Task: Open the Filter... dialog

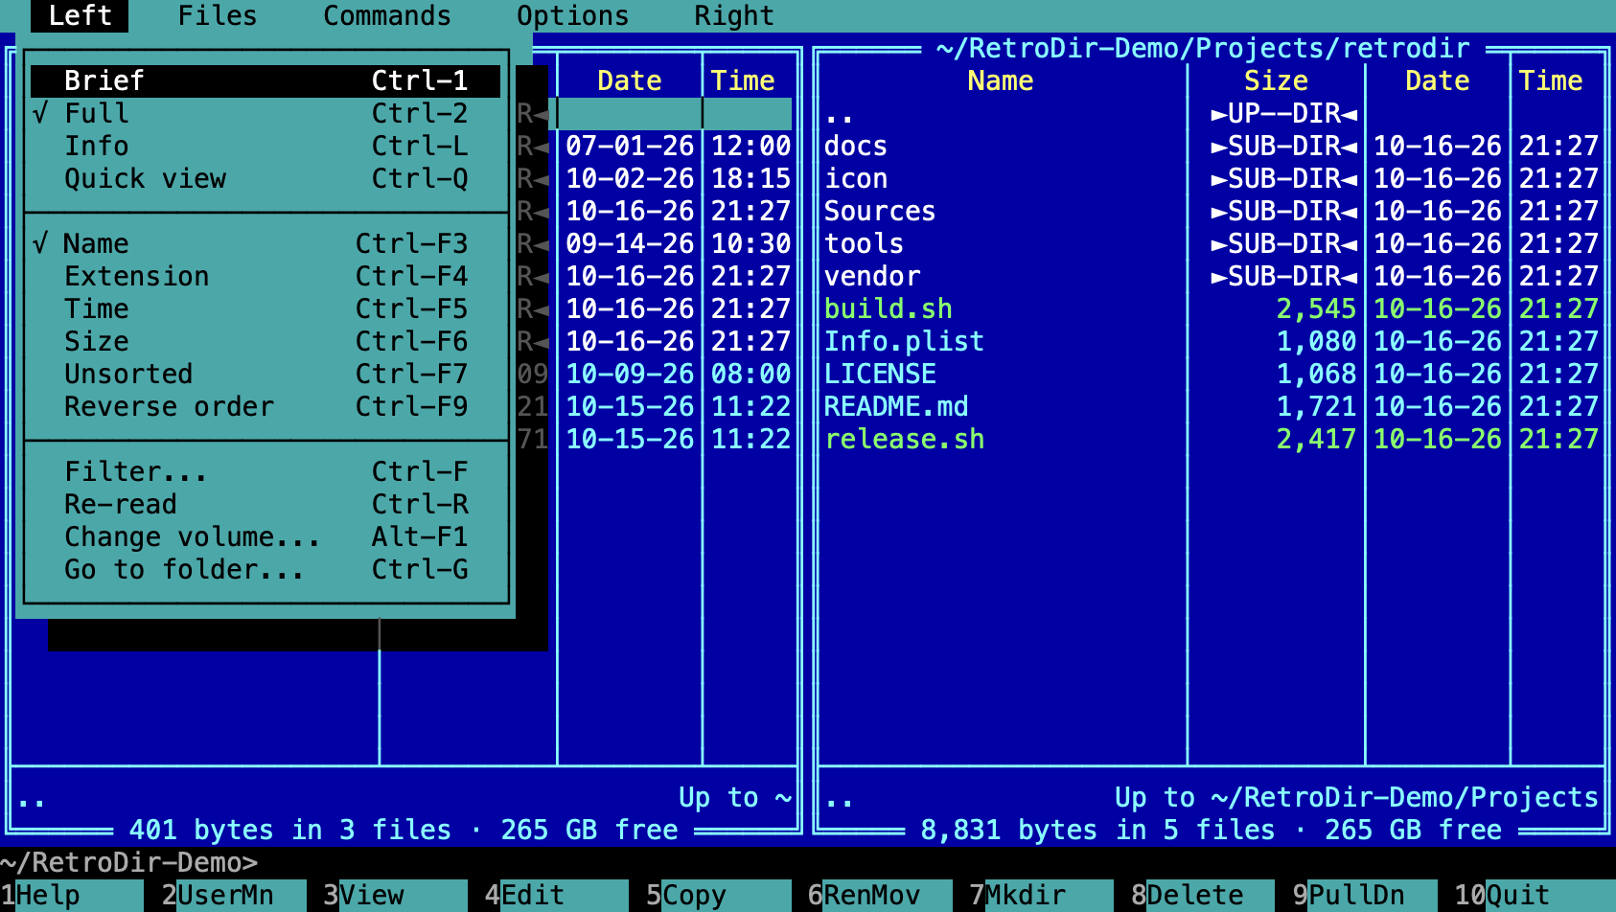Action: click(x=265, y=472)
